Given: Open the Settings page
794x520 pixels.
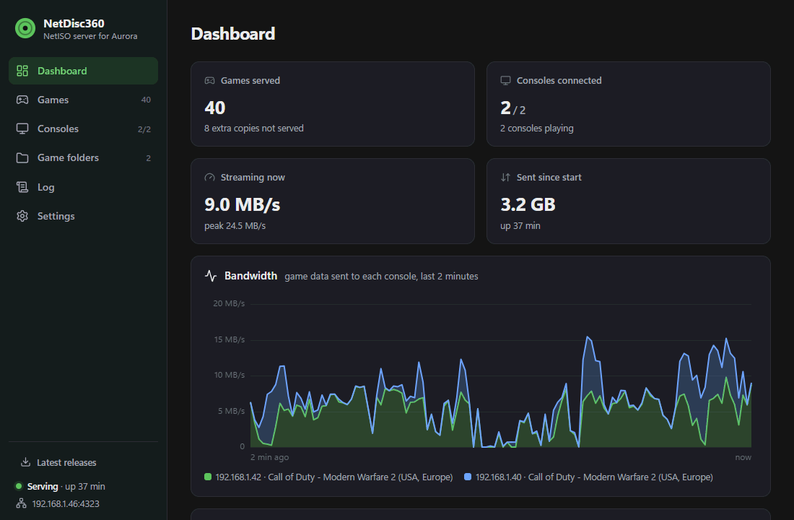Looking at the screenshot, I should [83, 216].
